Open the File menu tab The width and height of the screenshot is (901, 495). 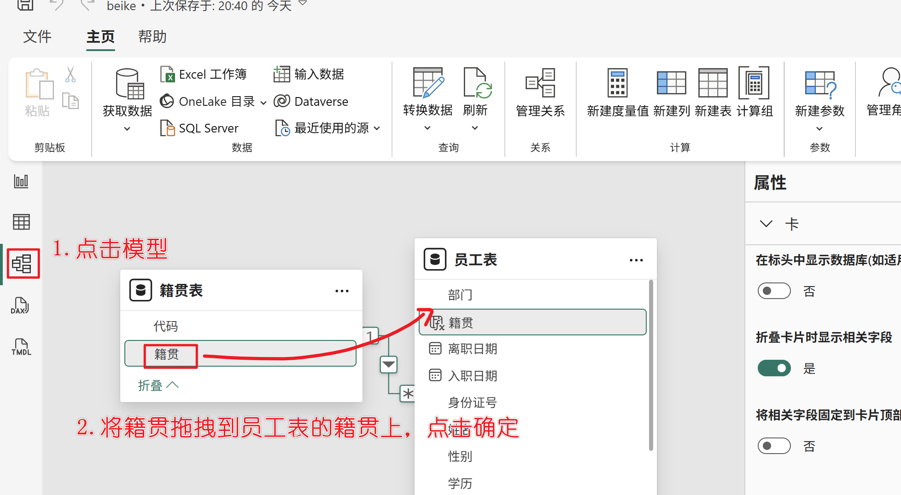[37, 37]
